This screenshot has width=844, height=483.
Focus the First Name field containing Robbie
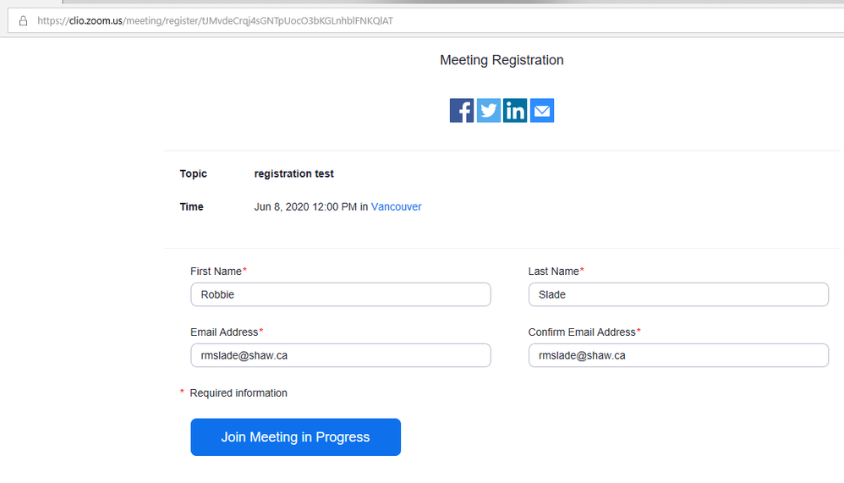point(340,294)
